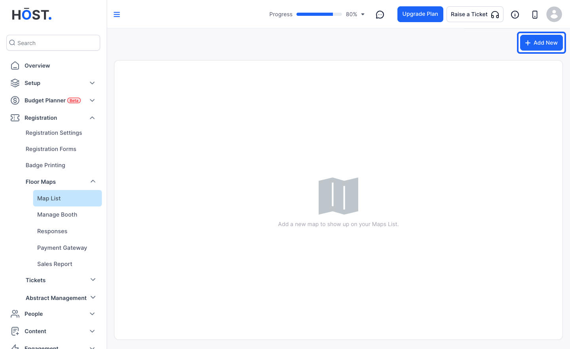This screenshot has width=570, height=349.
Task: Open the mobile device preview icon
Action: 535,15
